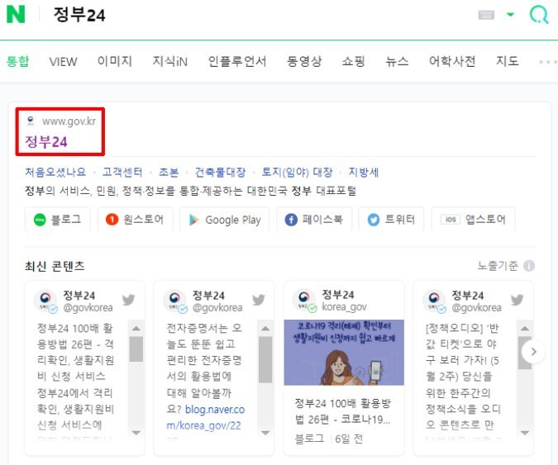This screenshot has height=465, width=558.
Task: Click the www.gov.kr URL link
Action: (x=69, y=121)
